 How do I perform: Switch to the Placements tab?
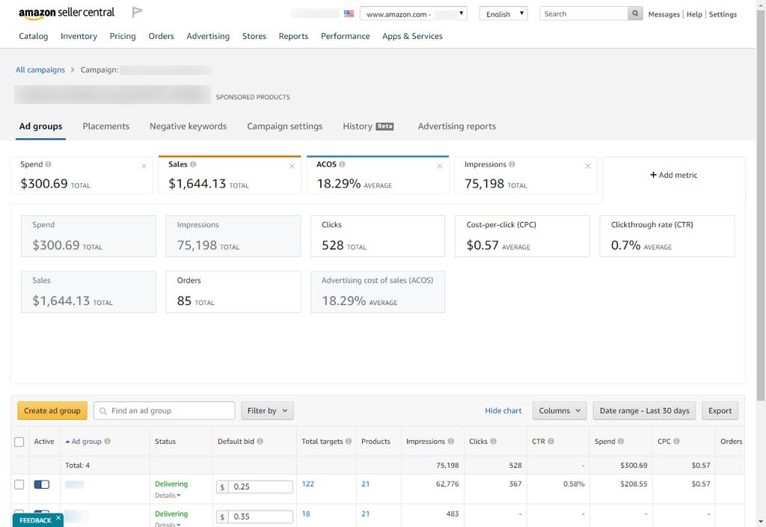[x=106, y=126]
